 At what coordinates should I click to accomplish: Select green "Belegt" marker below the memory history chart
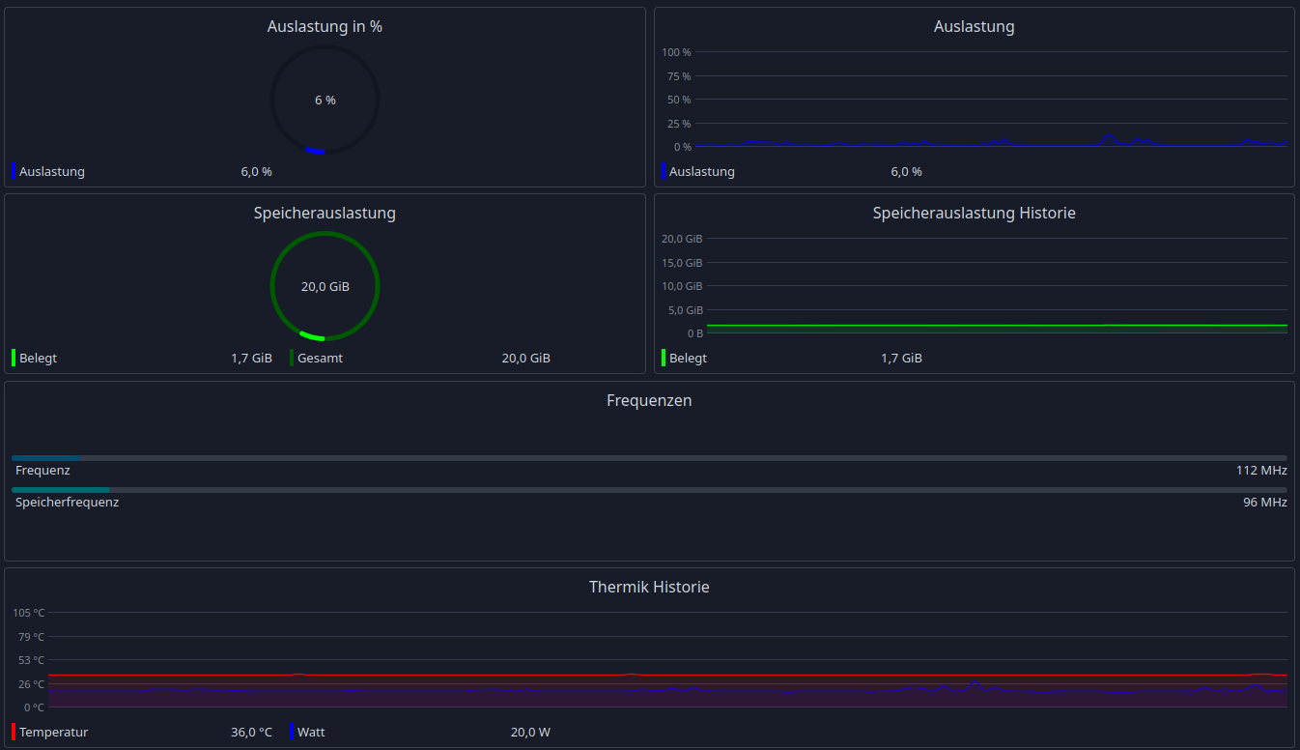[x=664, y=358]
